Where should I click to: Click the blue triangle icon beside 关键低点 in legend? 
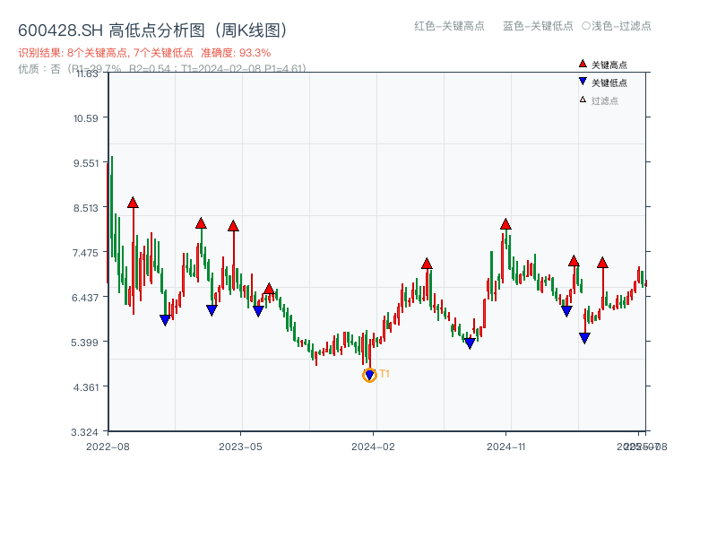pyautogui.click(x=583, y=82)
